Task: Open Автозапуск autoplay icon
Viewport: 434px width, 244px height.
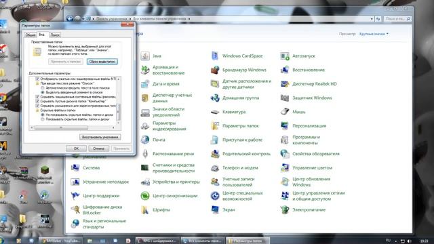Action: coord(285,56)
